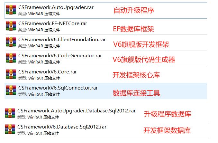Click the CSFramework.AutoUpgrader.rar WinRAR icon

tap(11, 10)
